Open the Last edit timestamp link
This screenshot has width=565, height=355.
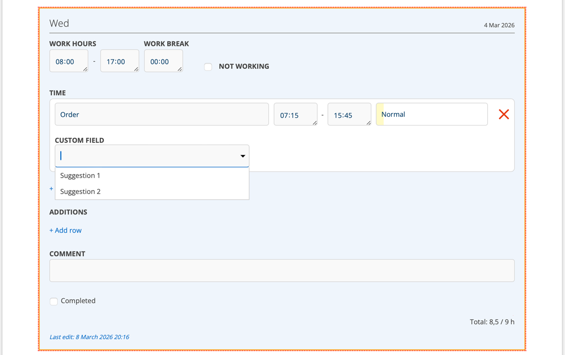tap(89, 337)
